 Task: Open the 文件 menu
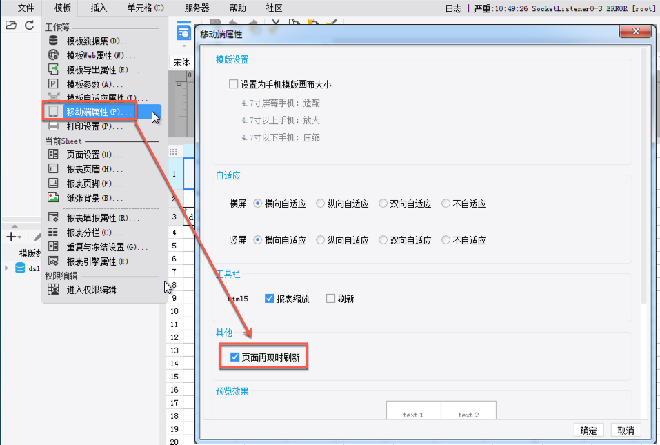pyautogui.click(x=26, y=8)
